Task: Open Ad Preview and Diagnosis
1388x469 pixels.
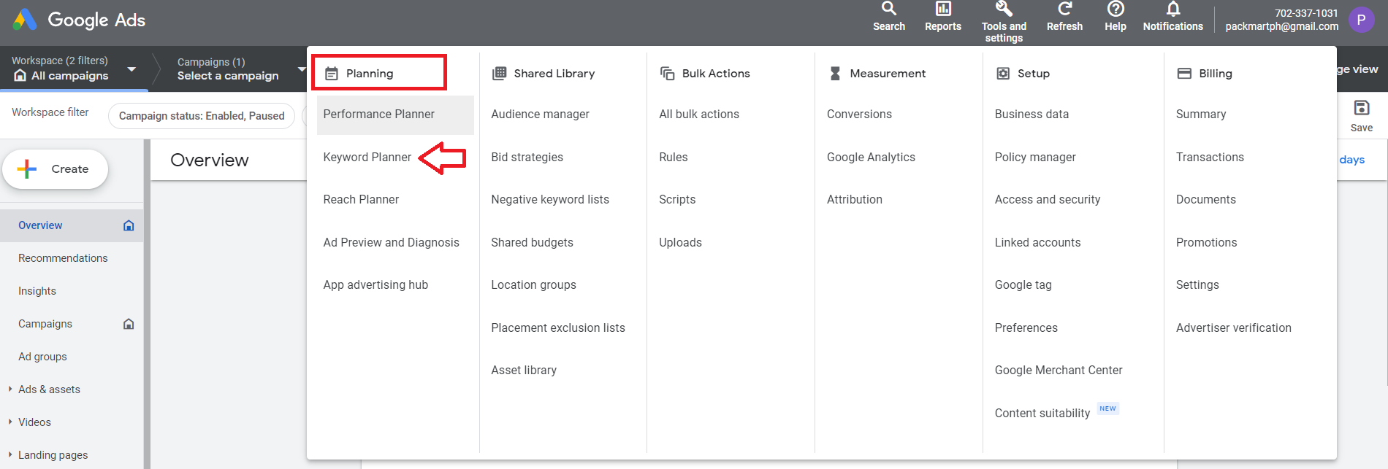Action: click(x=391, y=242)
